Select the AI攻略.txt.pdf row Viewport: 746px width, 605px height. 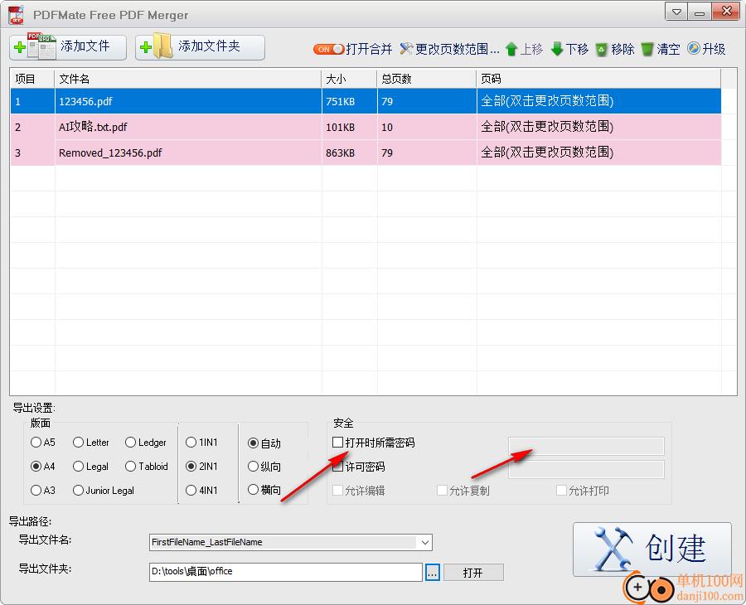(366, 127)
